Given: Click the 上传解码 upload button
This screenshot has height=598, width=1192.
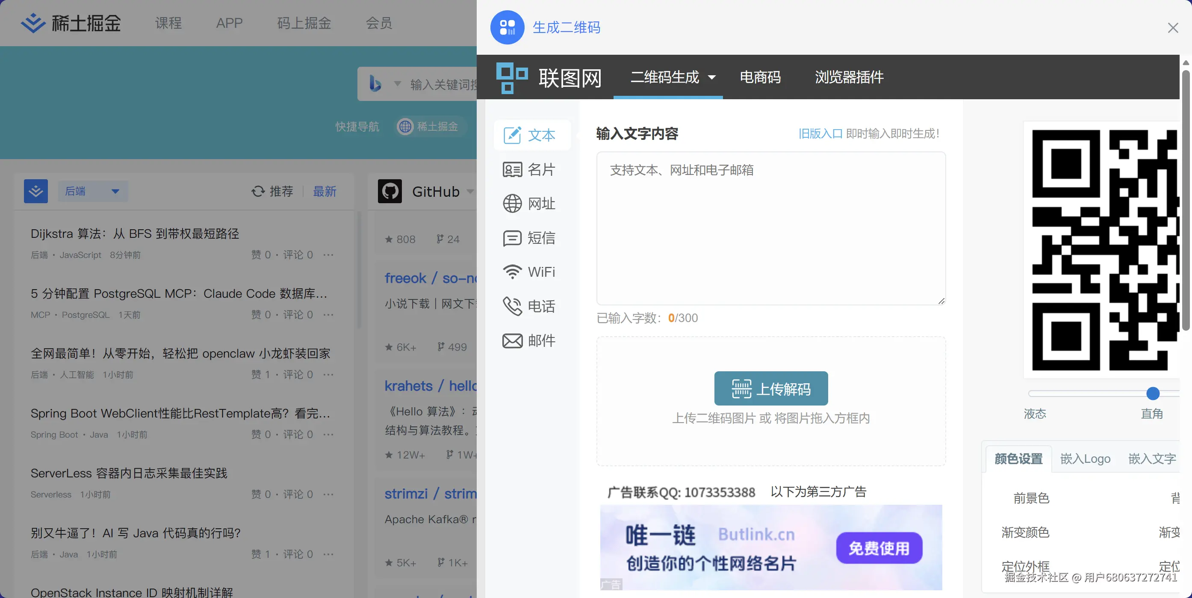Looking at the screenshot, I should 771,389.
